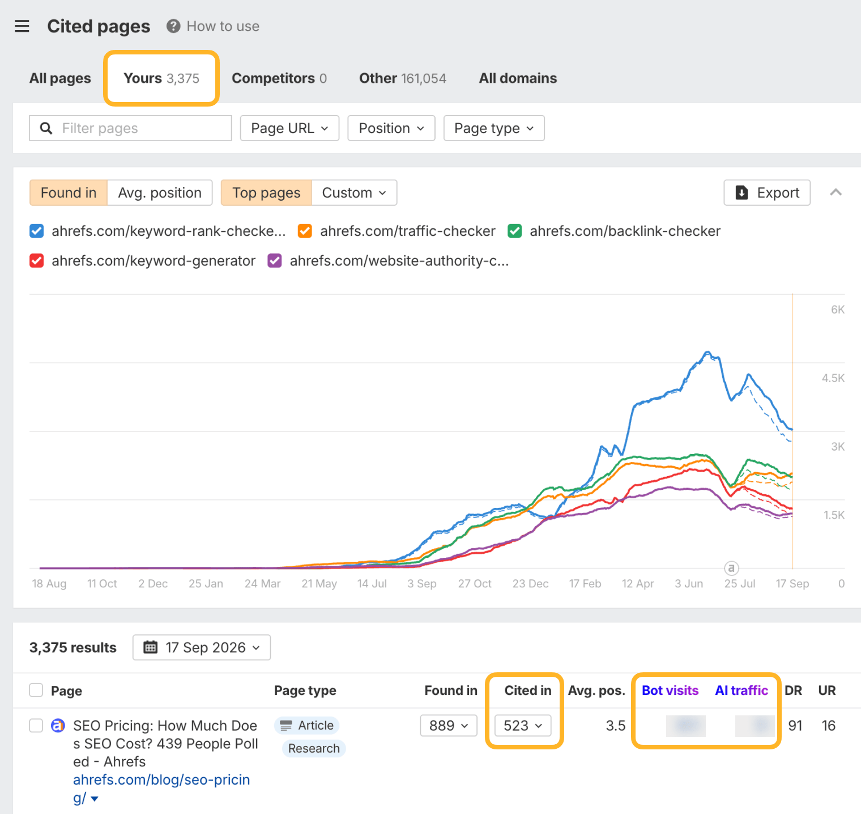Screen dimensions: 861x814
Task: Switch chart to Avg. position
Action: 160,193
